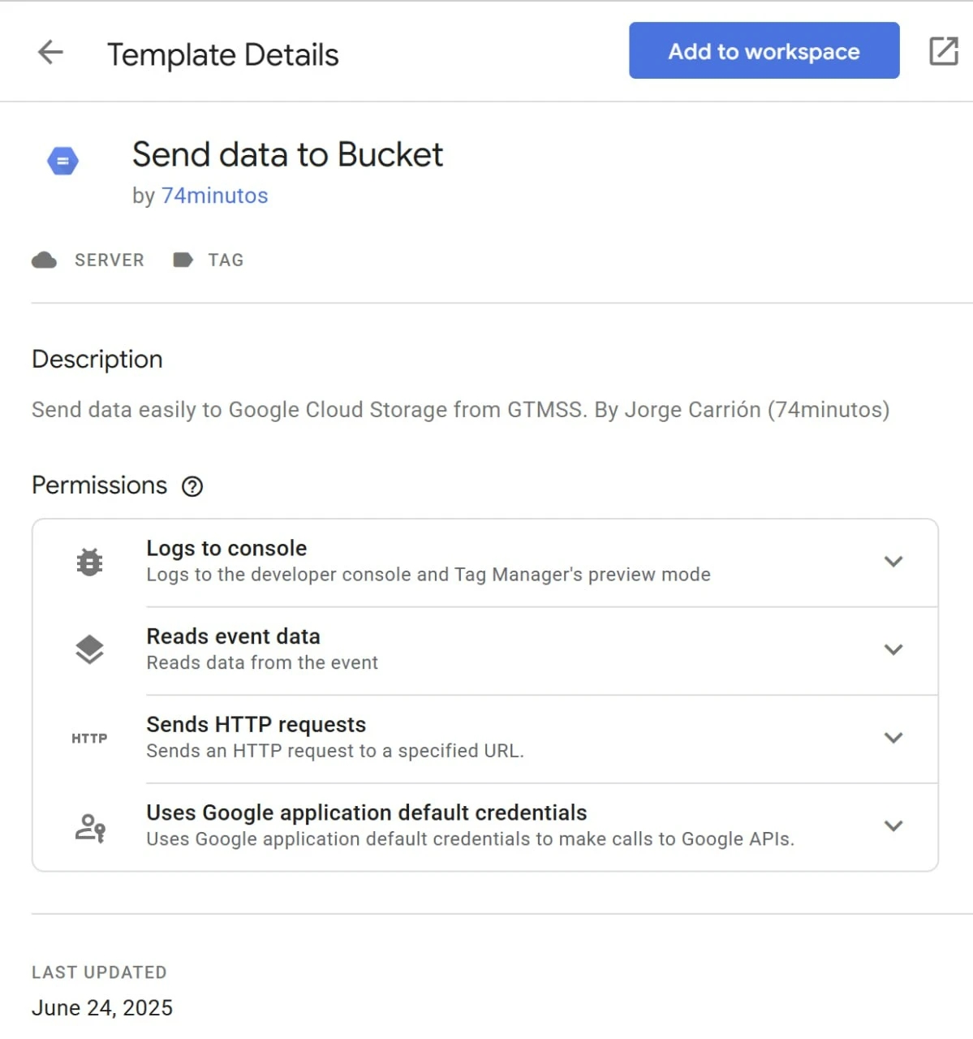Click the SERVER label
973x1039 pixels.
tap(110, 260)
